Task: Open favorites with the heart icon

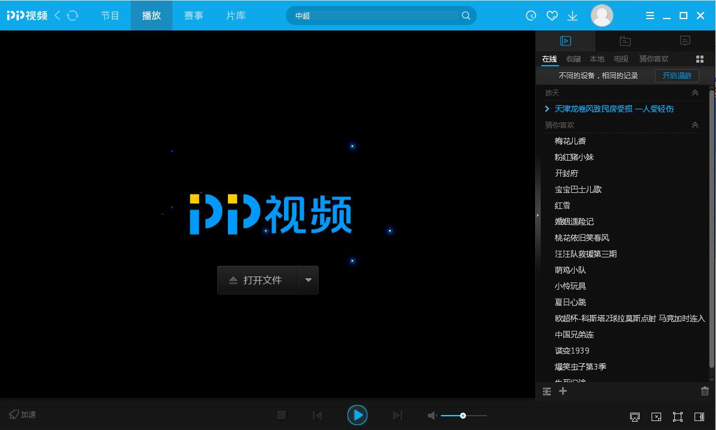Action: click(x=552, y=16)
